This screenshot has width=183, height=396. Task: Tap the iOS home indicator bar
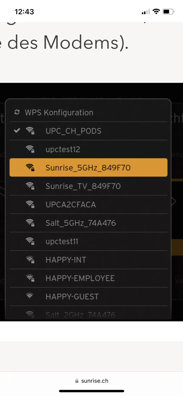91,391
